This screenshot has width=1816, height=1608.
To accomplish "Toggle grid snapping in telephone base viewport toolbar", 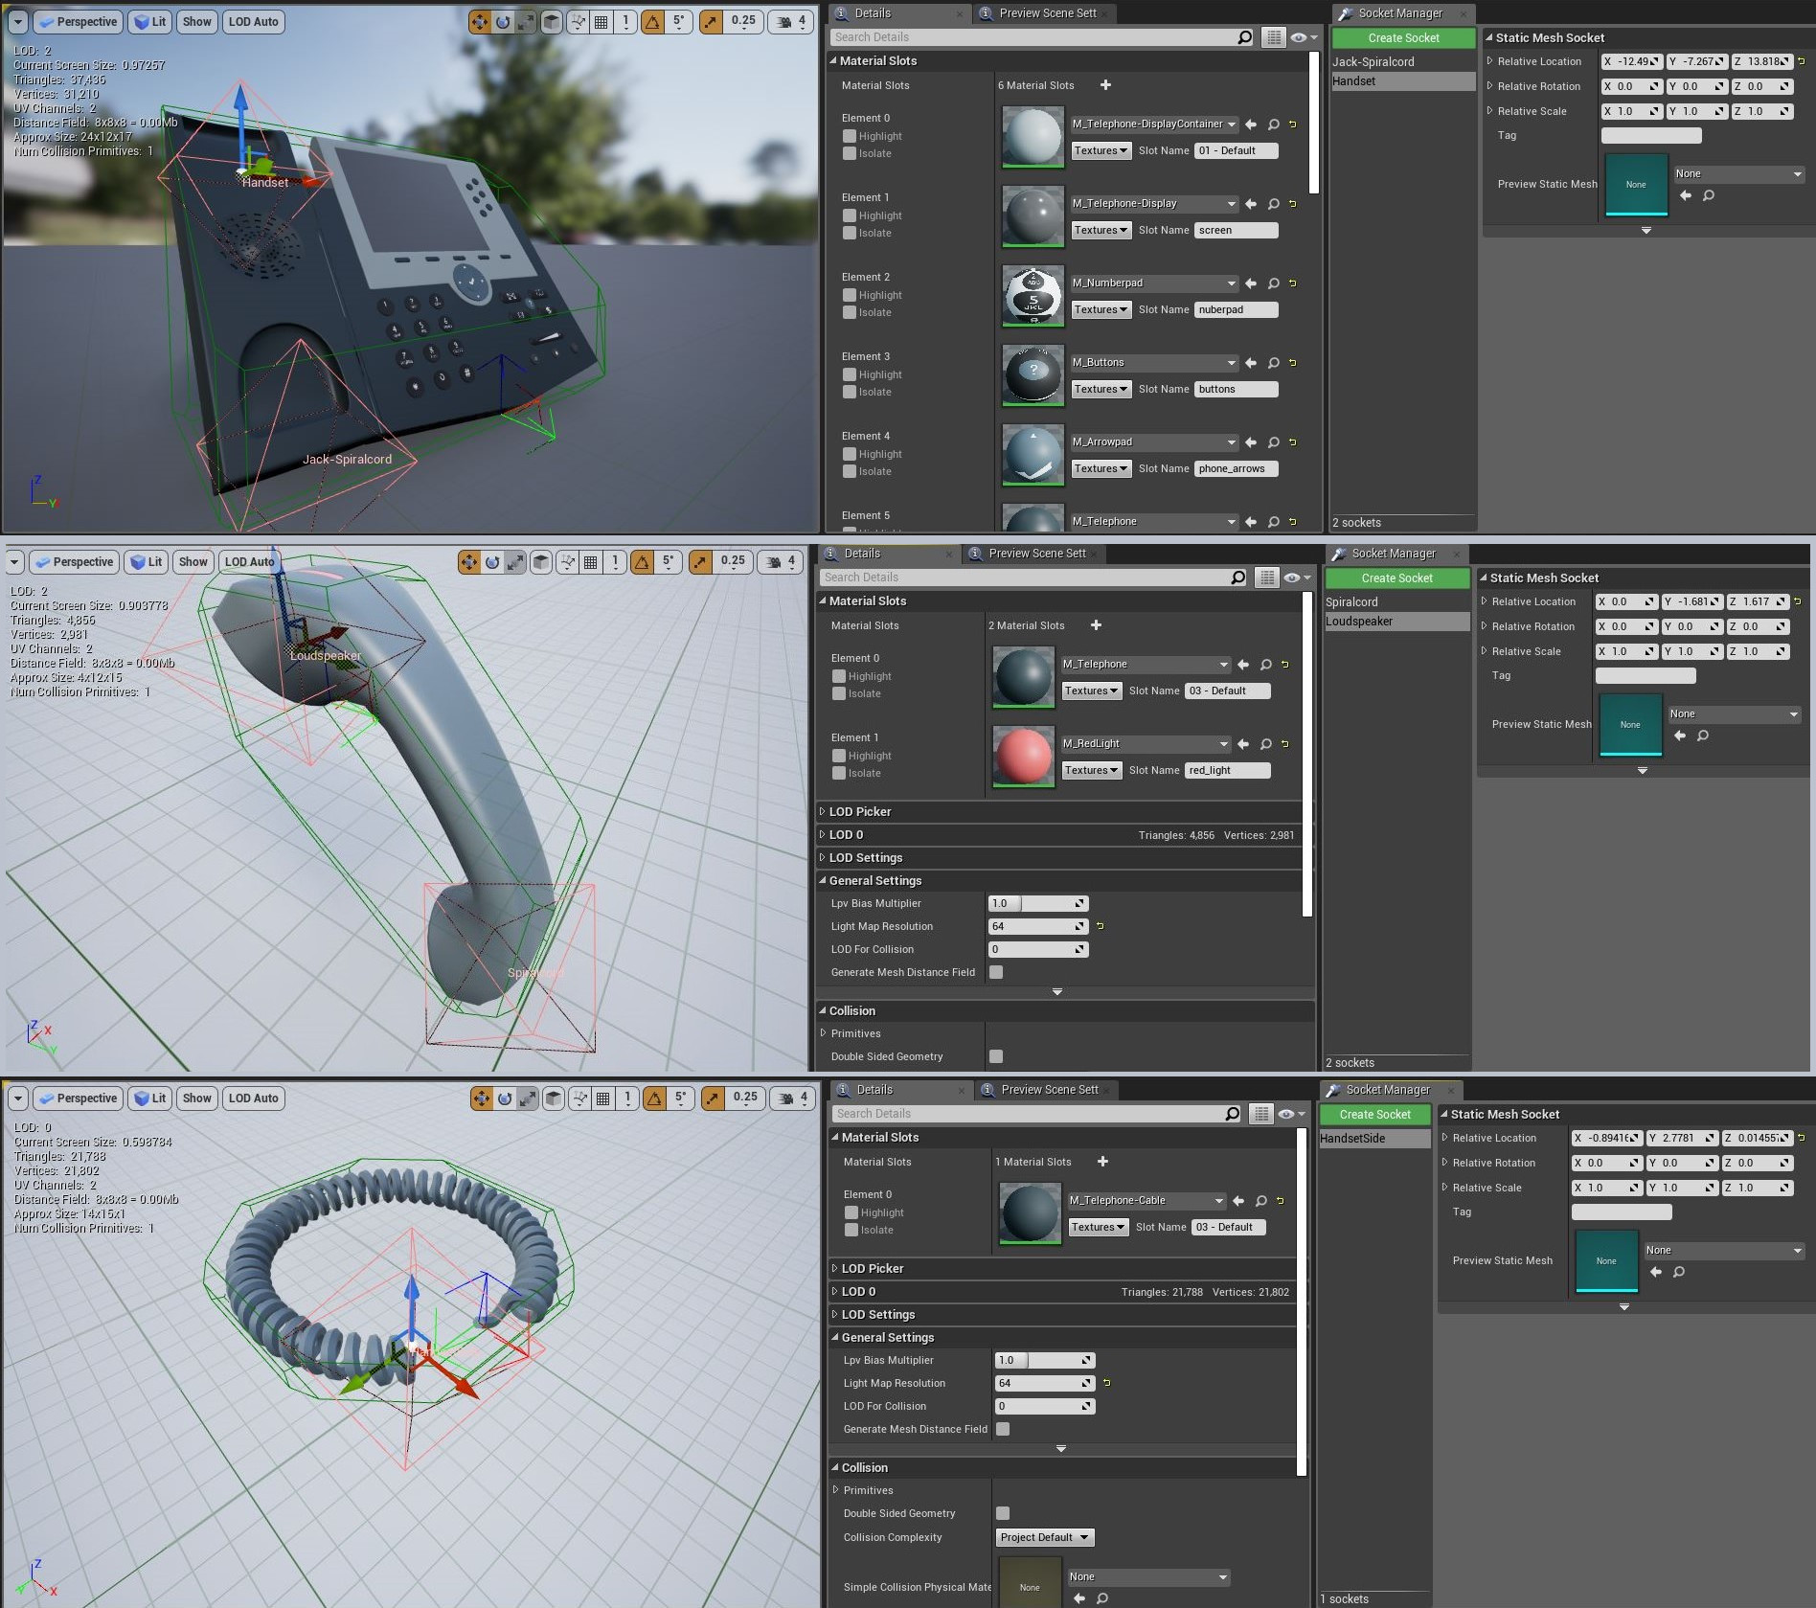I will 602,21.
